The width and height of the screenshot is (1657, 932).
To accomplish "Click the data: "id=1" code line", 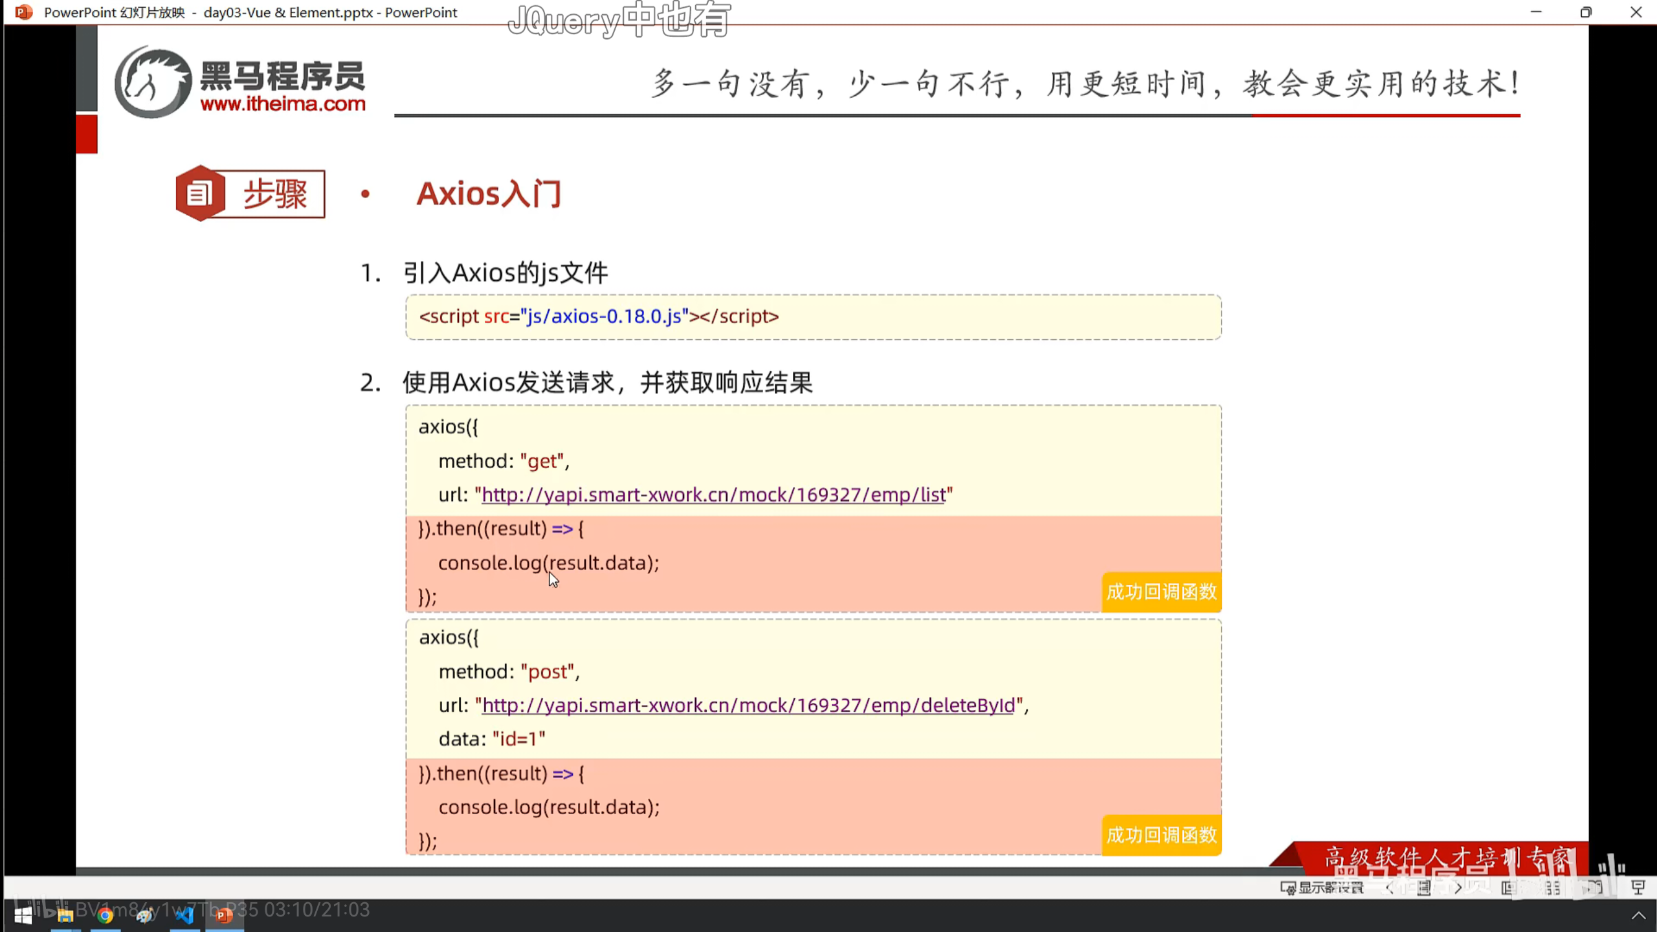I will click(492, 739).
